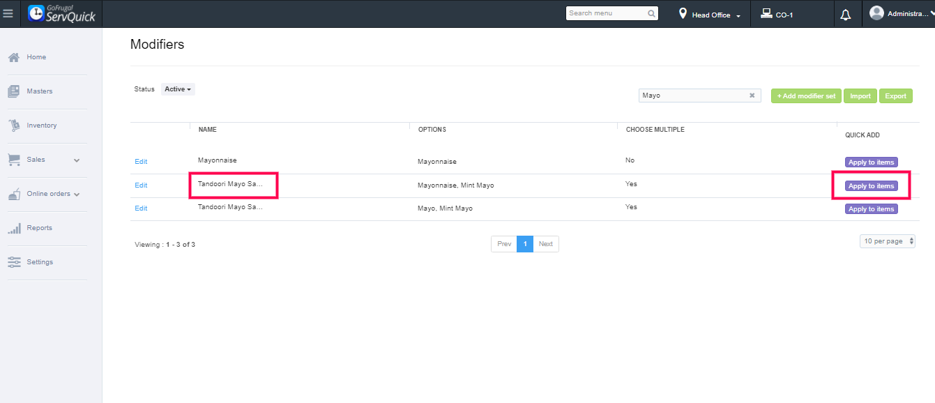The image size is (935, 403).
Task: Click the QUICK ADD column header
Action: click(862, 135)
